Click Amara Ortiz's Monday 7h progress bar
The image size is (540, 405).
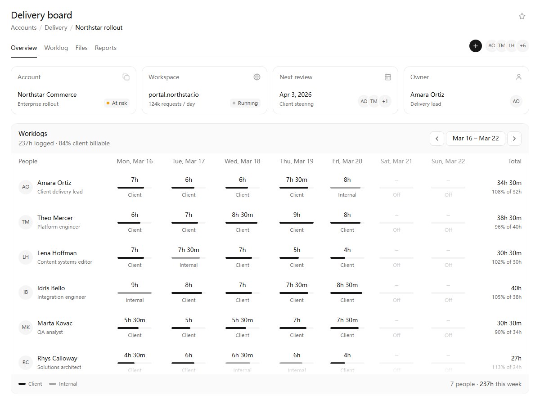coord(135,187)
